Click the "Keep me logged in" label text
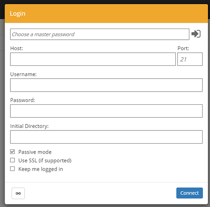210x207 pixels. point(41,169)
